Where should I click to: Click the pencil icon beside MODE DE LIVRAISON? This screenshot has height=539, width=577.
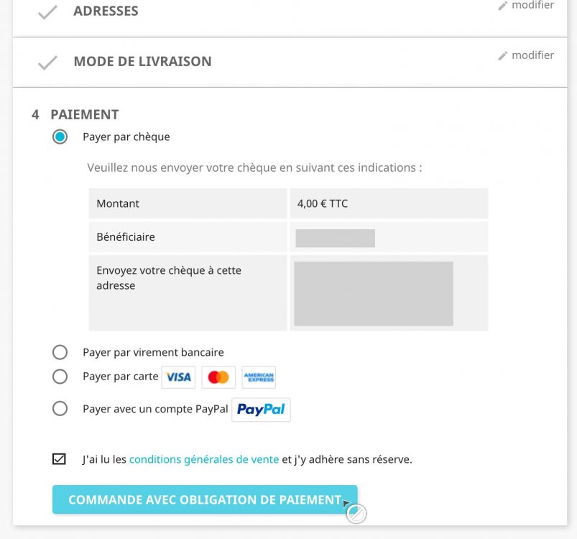(504, 55)
